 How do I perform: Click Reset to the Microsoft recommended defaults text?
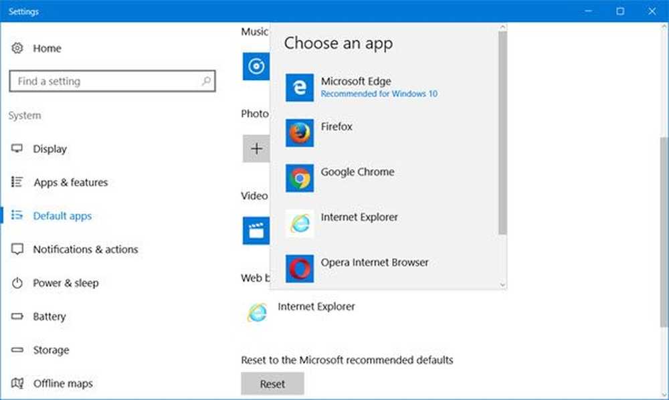[x=347, y=360]
